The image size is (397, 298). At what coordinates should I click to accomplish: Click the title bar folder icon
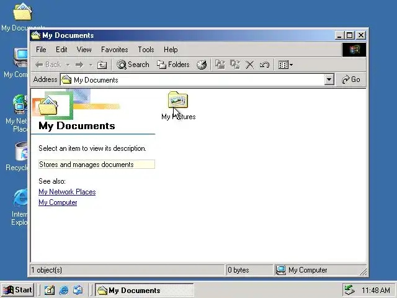click(36, 35)
